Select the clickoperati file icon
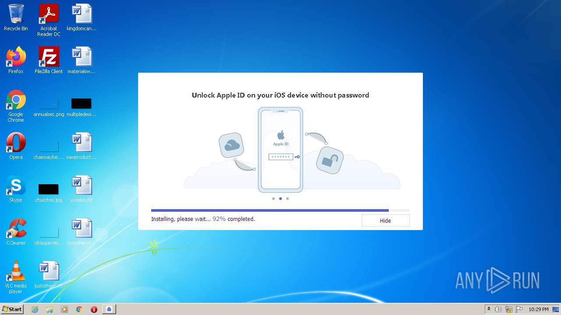561x315 pixels. [x=49, y=235]
